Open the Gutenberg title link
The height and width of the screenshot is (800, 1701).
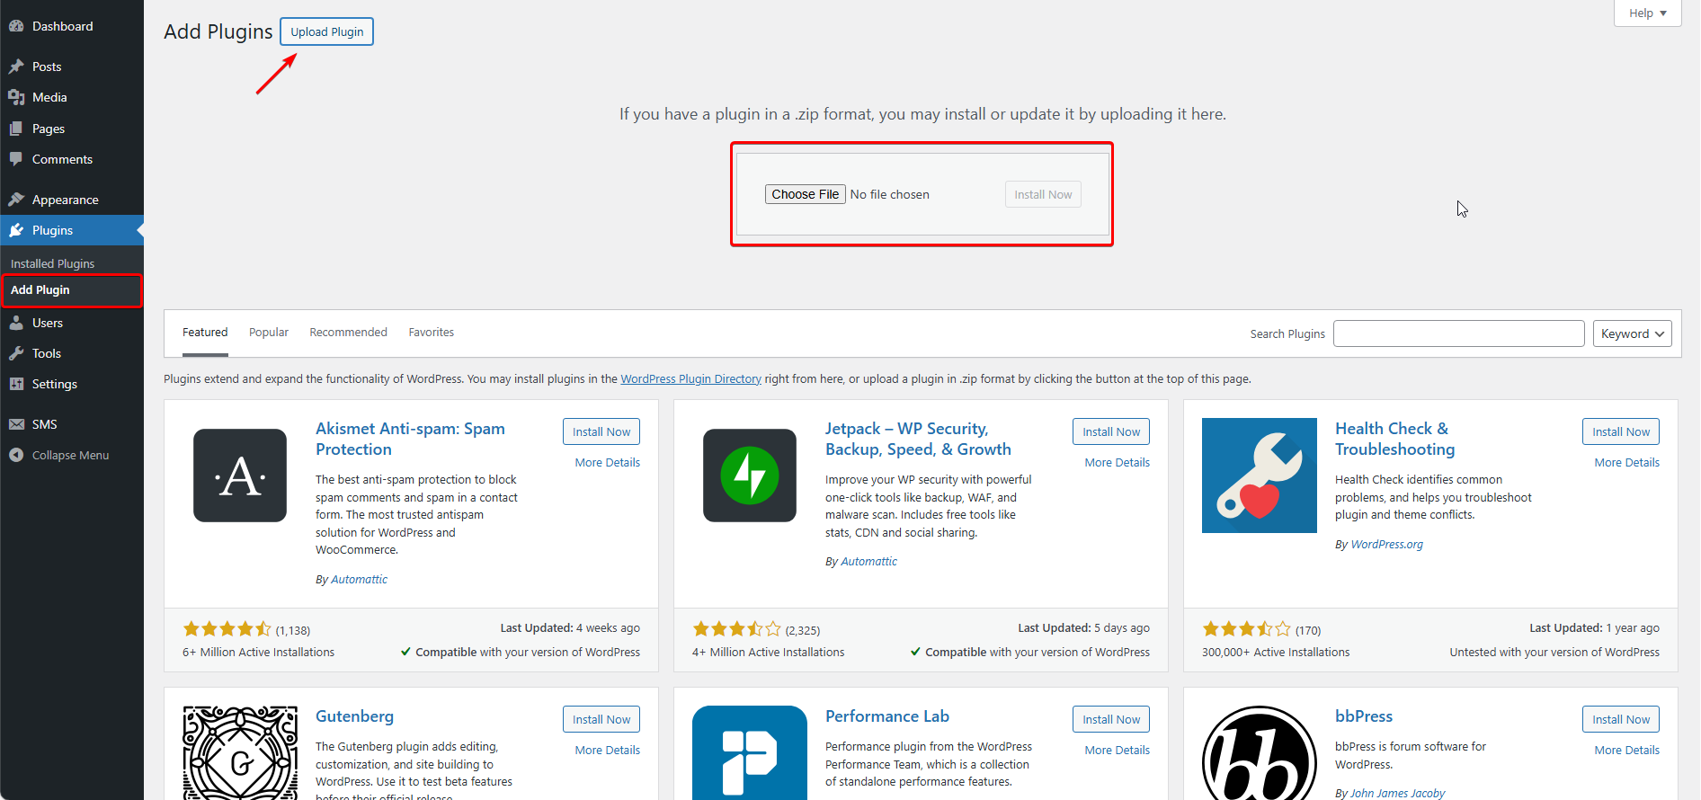354,716
